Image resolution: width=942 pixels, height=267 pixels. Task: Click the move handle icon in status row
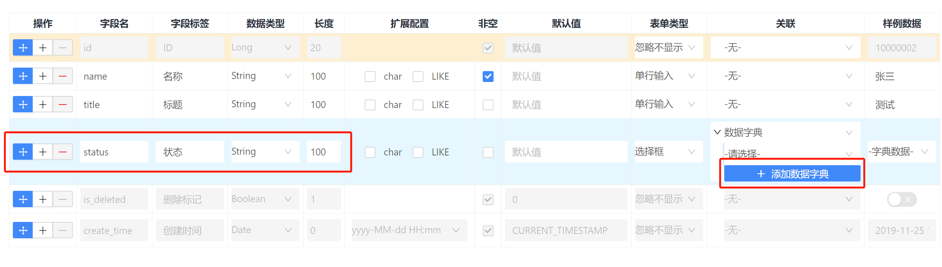(23, 152)
